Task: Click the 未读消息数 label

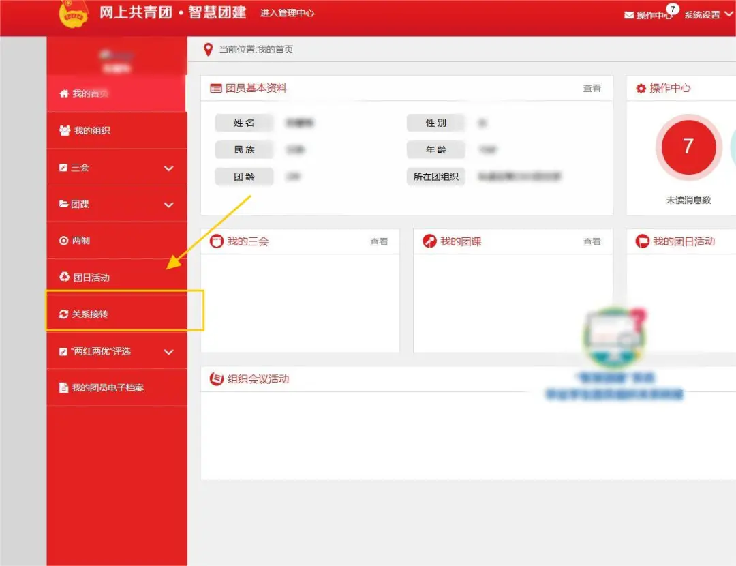Action: (688, 200)
